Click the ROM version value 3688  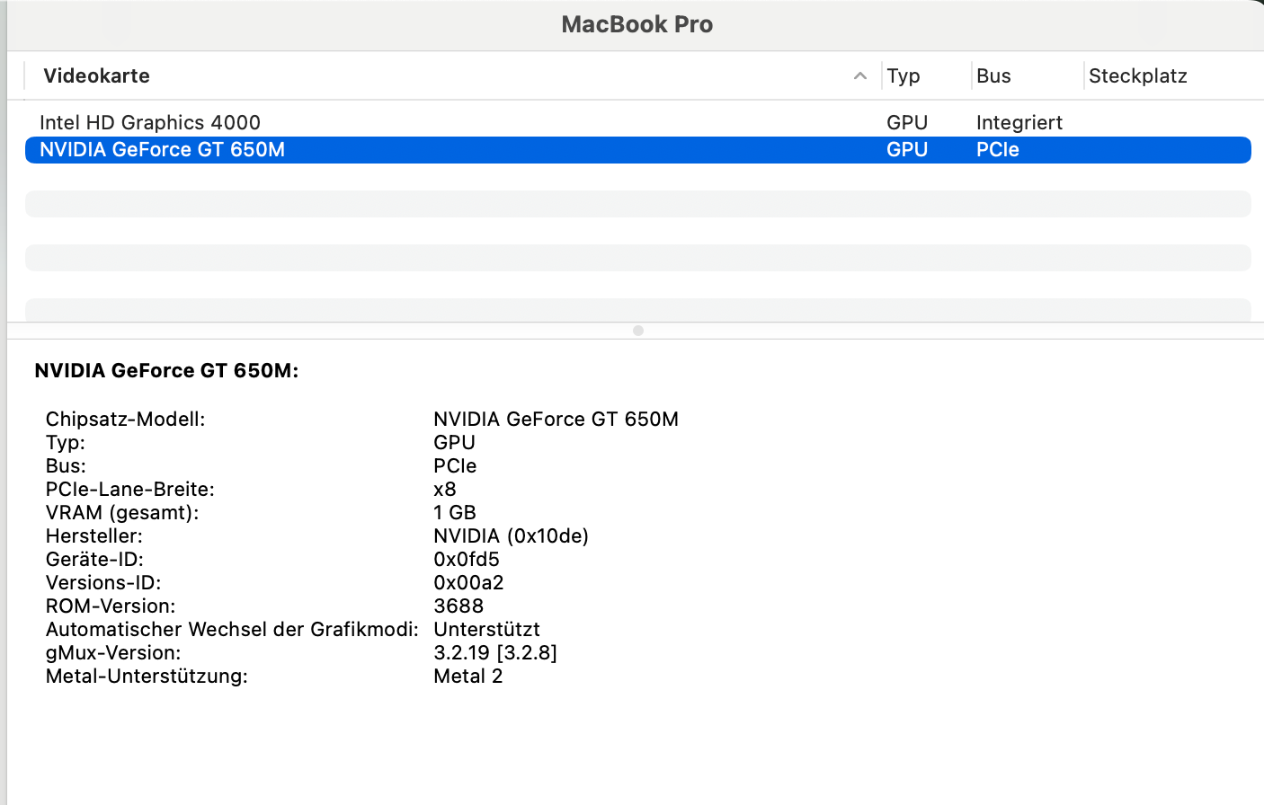pos(458,606)
